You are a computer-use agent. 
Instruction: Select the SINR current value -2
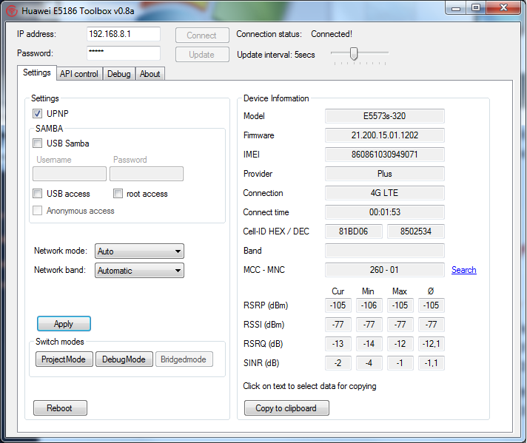(338, 363)
